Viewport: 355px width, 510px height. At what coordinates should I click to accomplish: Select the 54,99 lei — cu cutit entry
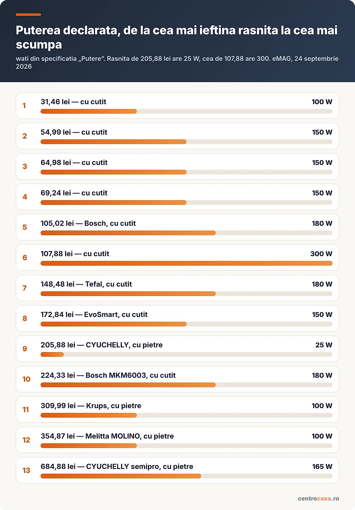pyautogui.click(x=177, y=136)
